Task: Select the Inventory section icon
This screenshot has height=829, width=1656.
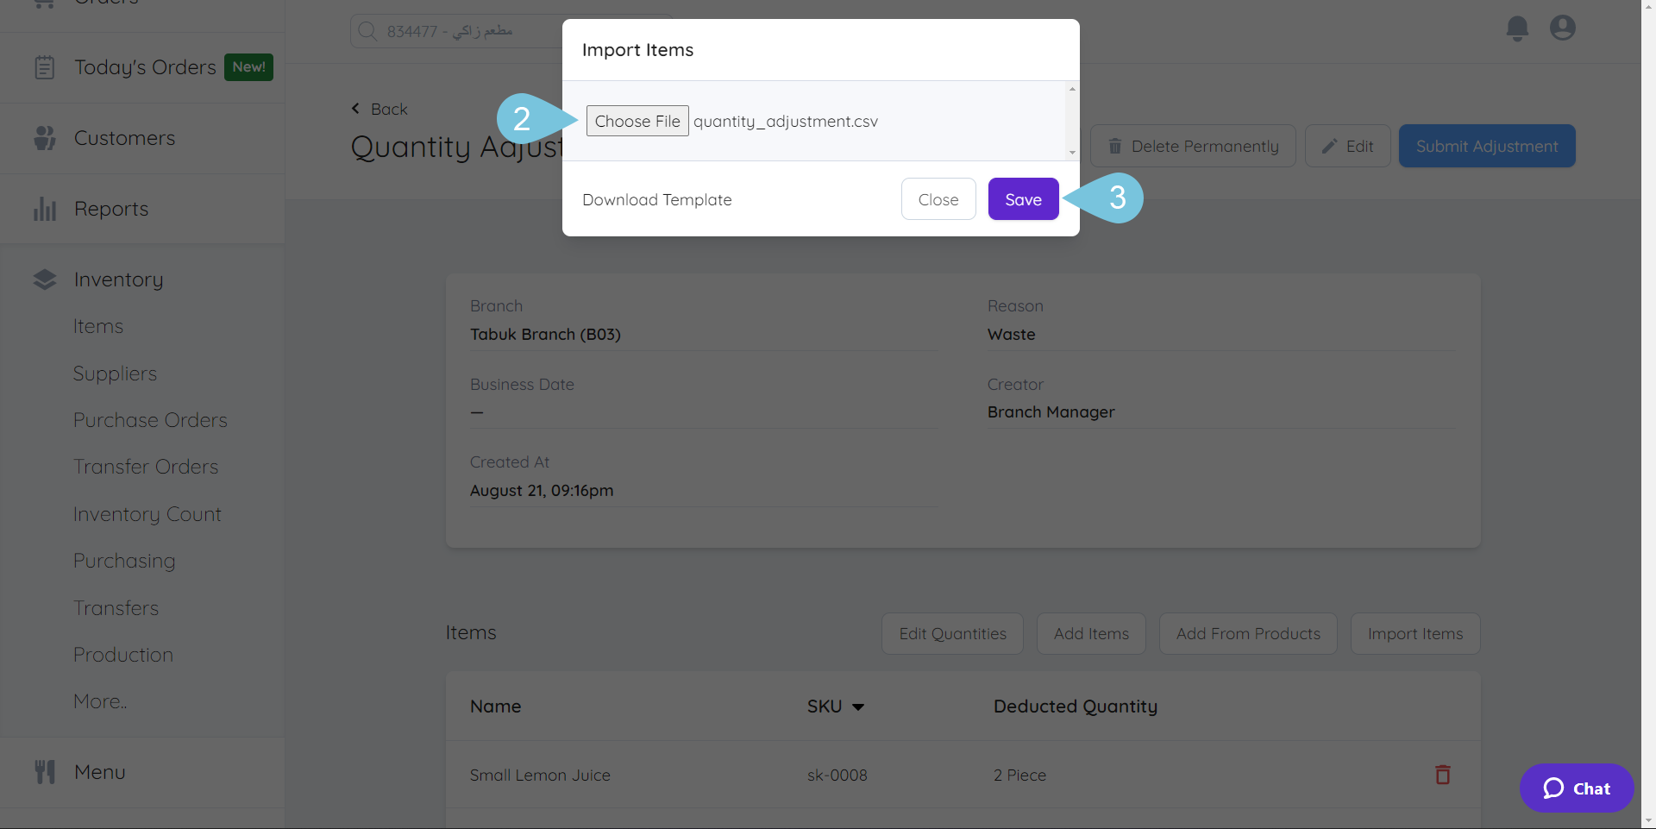Action: click(45, 279)
